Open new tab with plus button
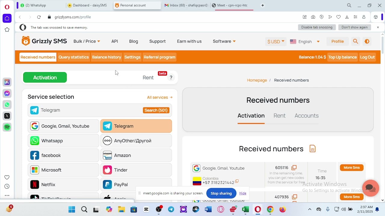Image resolution: width=385 pixels, height=216 pixels. 263,5
